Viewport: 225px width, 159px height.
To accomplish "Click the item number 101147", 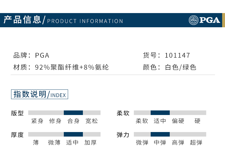I will click(177, 55).
